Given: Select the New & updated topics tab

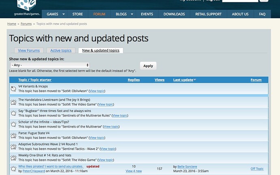Looking at the screenshot, I should [x=101, y=50].
